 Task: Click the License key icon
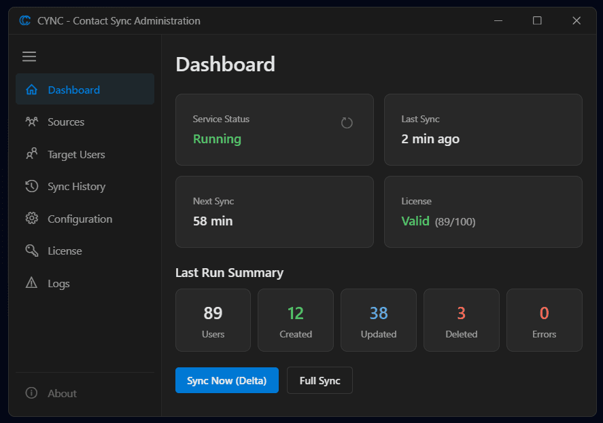tap(31, 251)
